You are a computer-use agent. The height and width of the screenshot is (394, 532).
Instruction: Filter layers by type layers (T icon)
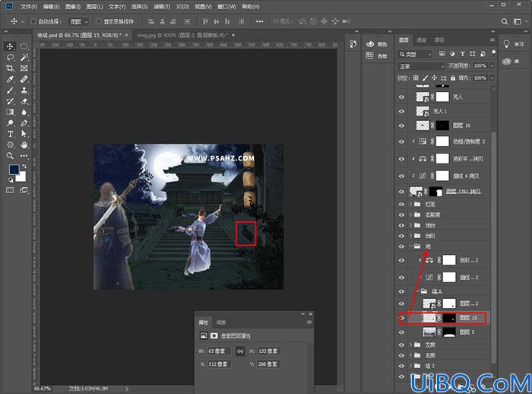[x=462, y=54]
